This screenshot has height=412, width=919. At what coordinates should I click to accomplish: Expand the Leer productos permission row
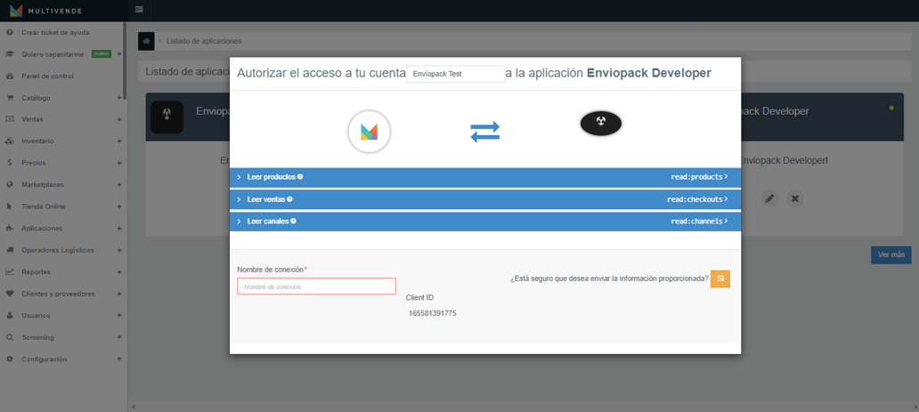[x=485, y=177]
